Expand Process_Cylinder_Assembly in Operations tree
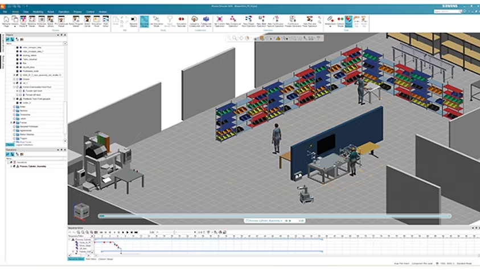Image resolution: width=480 pixels, height=270 pixels. [x=12, y=166]
